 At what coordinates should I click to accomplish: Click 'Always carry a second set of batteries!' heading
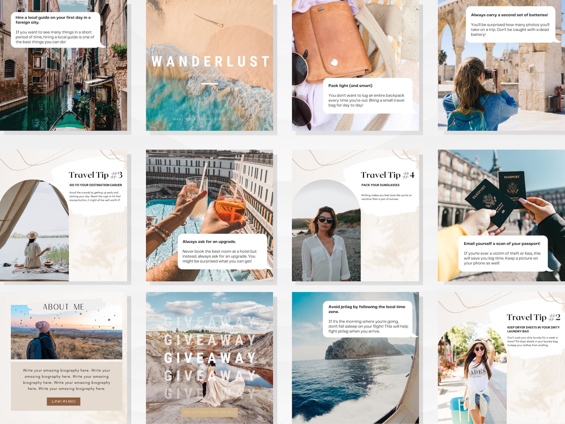pyautogui.click(x=509, y=15)
